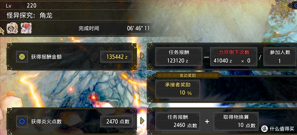This screenshot has height=135, width=297.
Task: Click the 取得物换算 10 点数 box
Action: pos(236,121)
